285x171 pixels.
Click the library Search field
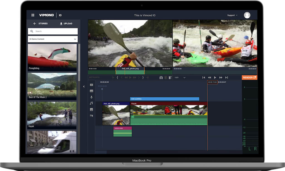pyautogui.click(x=53, y=31)
